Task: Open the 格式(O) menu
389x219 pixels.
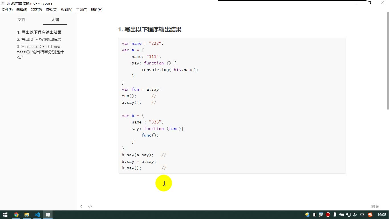Action: coord(51,10)
